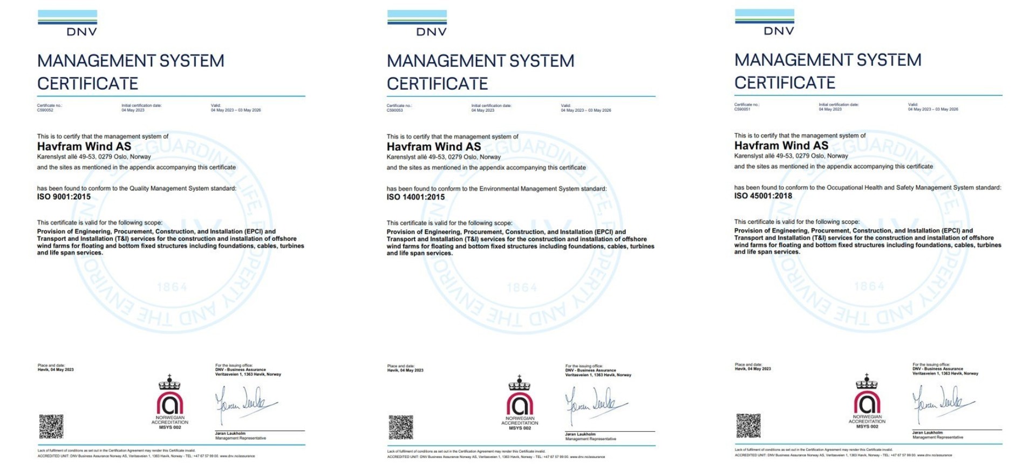This screenshot has height=464, width=1036.
Task: Click the ISO 14001:2015 standard text
Action: tap(415, 197)
